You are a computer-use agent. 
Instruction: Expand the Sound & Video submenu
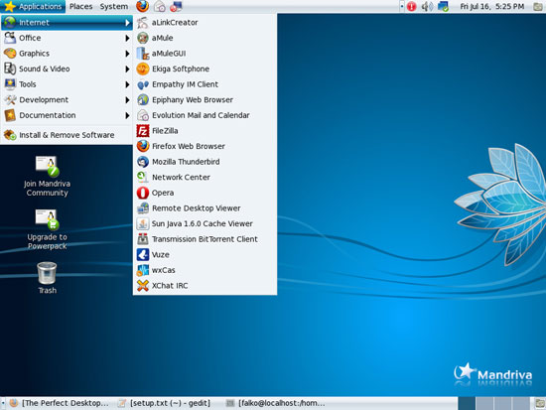[x=67, y=68]
